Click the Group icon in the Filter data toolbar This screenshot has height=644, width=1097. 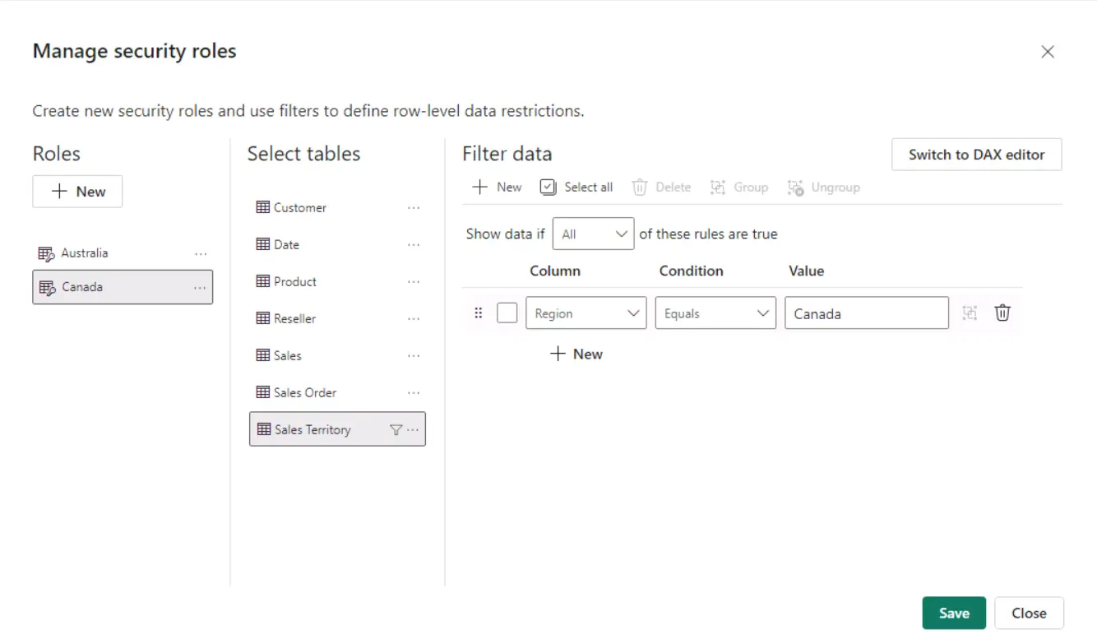point(739,187)
